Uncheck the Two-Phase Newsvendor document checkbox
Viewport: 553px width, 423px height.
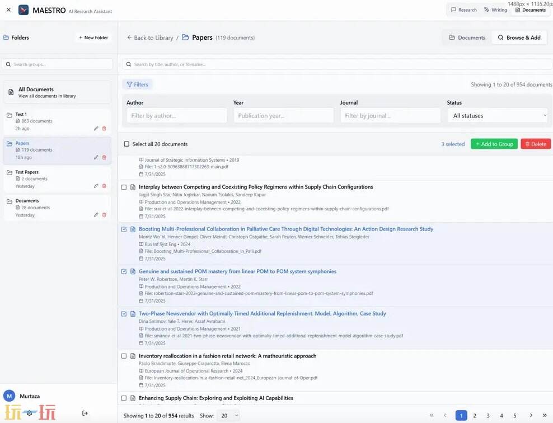[124, 314]
